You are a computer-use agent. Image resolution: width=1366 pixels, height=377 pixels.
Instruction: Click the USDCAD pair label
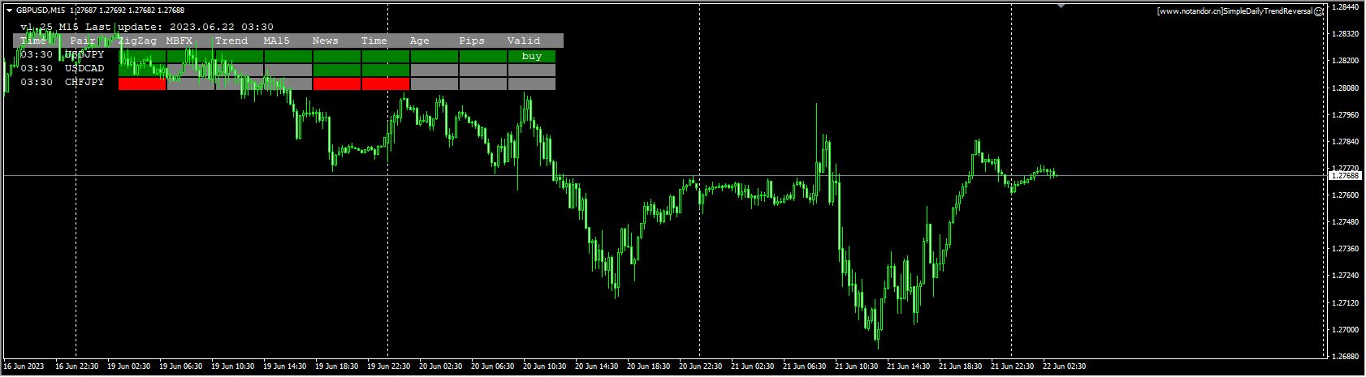(x=84, y=68)
